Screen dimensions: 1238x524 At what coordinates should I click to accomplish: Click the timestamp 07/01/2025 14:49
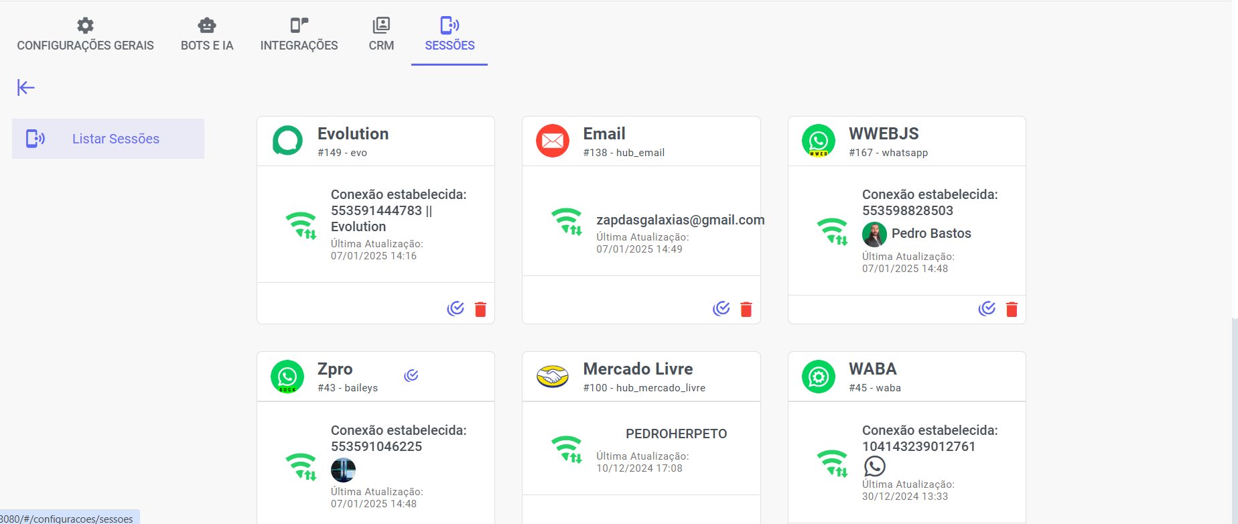[x=639, y=249]
